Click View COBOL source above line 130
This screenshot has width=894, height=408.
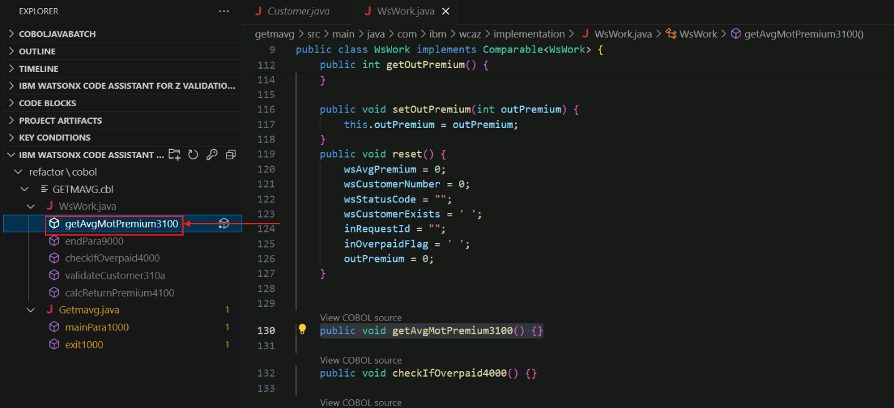click(x=361, y=318)
